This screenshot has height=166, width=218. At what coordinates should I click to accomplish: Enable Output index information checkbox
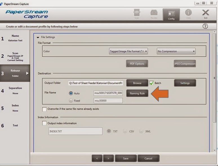pos(44,123)
